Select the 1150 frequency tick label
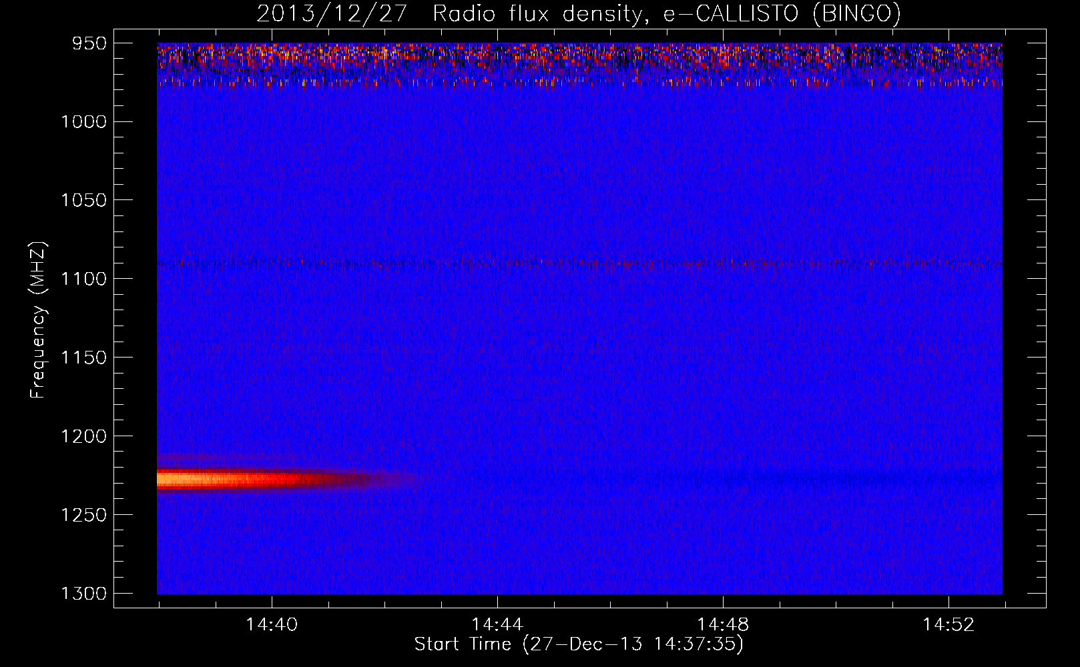The image size is (1080, 667). [x=83, y=358]
